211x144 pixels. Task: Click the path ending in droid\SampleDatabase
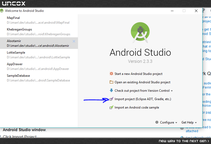[x=39, y=80]
